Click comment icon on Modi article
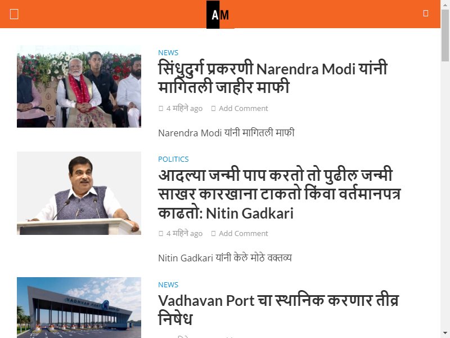Viewport: 450px width, 338px height. coord(213,108)
